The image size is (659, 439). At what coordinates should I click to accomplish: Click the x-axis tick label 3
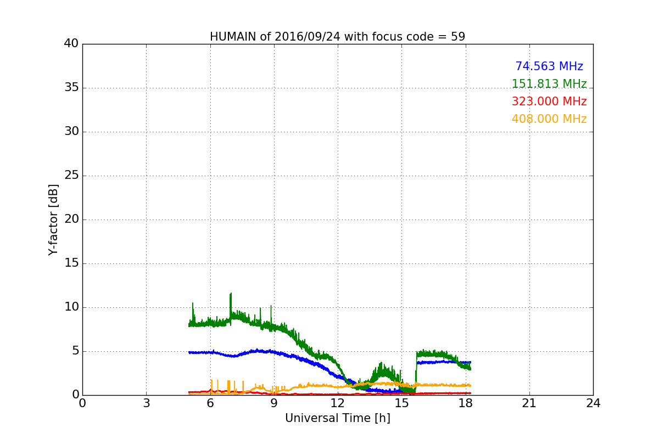coord(146,403)
